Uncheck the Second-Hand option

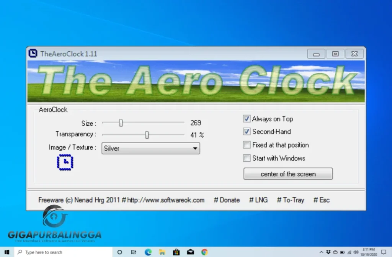pos(247,132)
